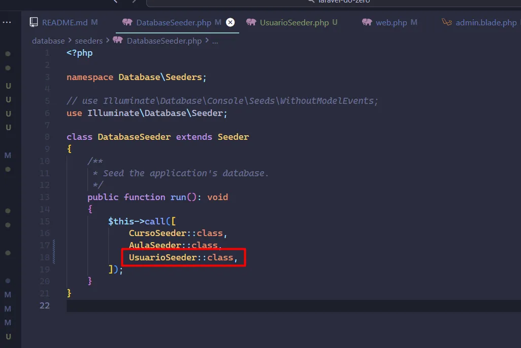Screen dimensions: 521x348
Task: Expand breadcrumb trailing ellipsis symbol list
Action: pyautogui.click(x=215, y=41)
